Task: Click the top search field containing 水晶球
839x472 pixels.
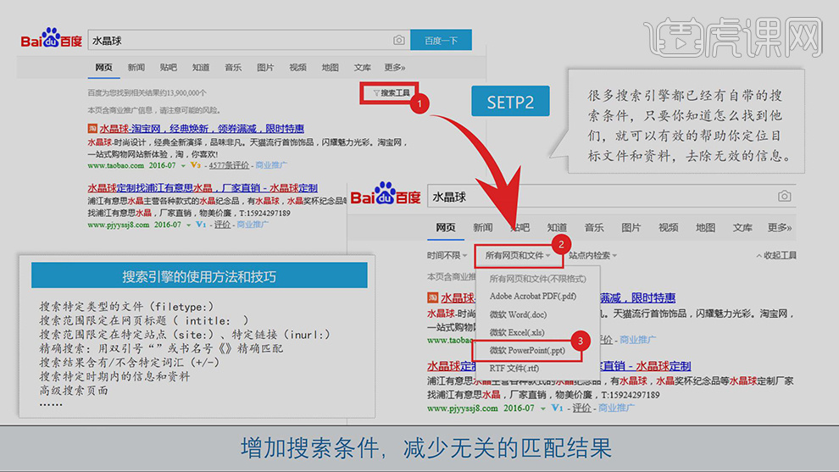Action: tap(249, 40)
